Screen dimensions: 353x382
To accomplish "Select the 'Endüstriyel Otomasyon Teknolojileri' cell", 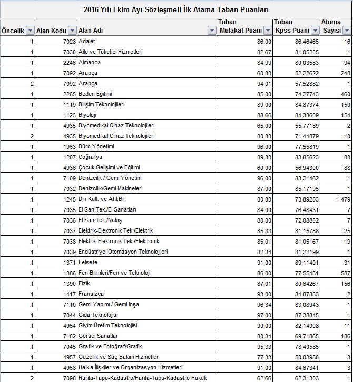I will pyautogui.click(x=147, y=252).
